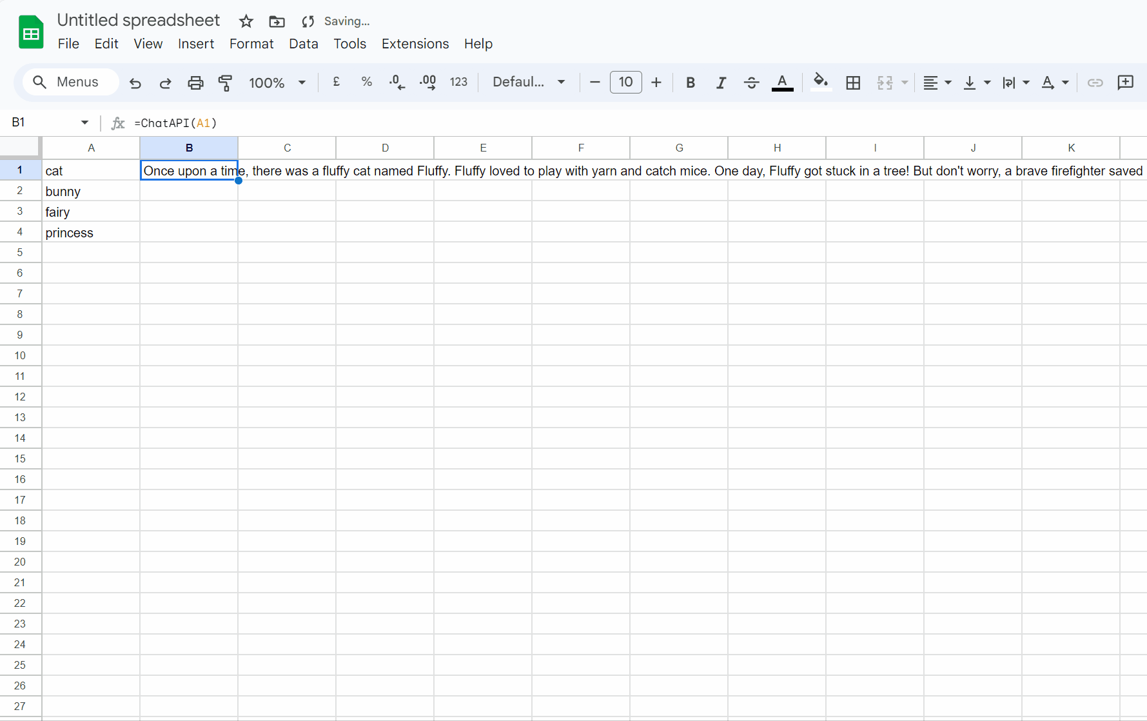1147x721 pixels.
Task: Click the Undo arrow
Action: (135, 83)
